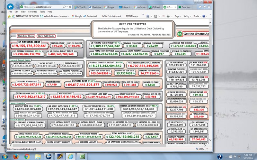257x160 pixels.
Task: Open MSN Entertainment bookmark
Action: coord(111,16)
